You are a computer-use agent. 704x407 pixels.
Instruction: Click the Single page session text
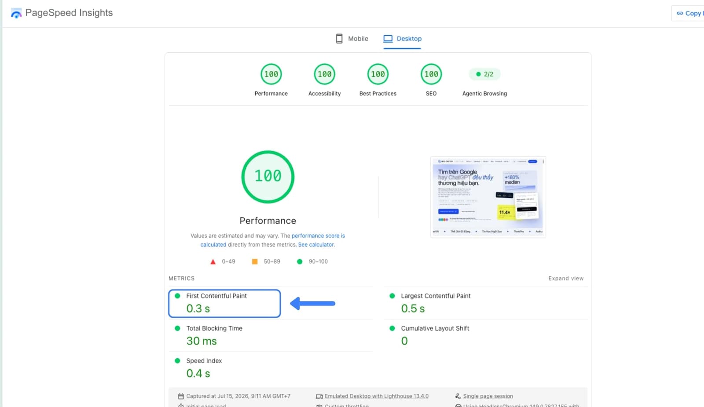(488, 396)
